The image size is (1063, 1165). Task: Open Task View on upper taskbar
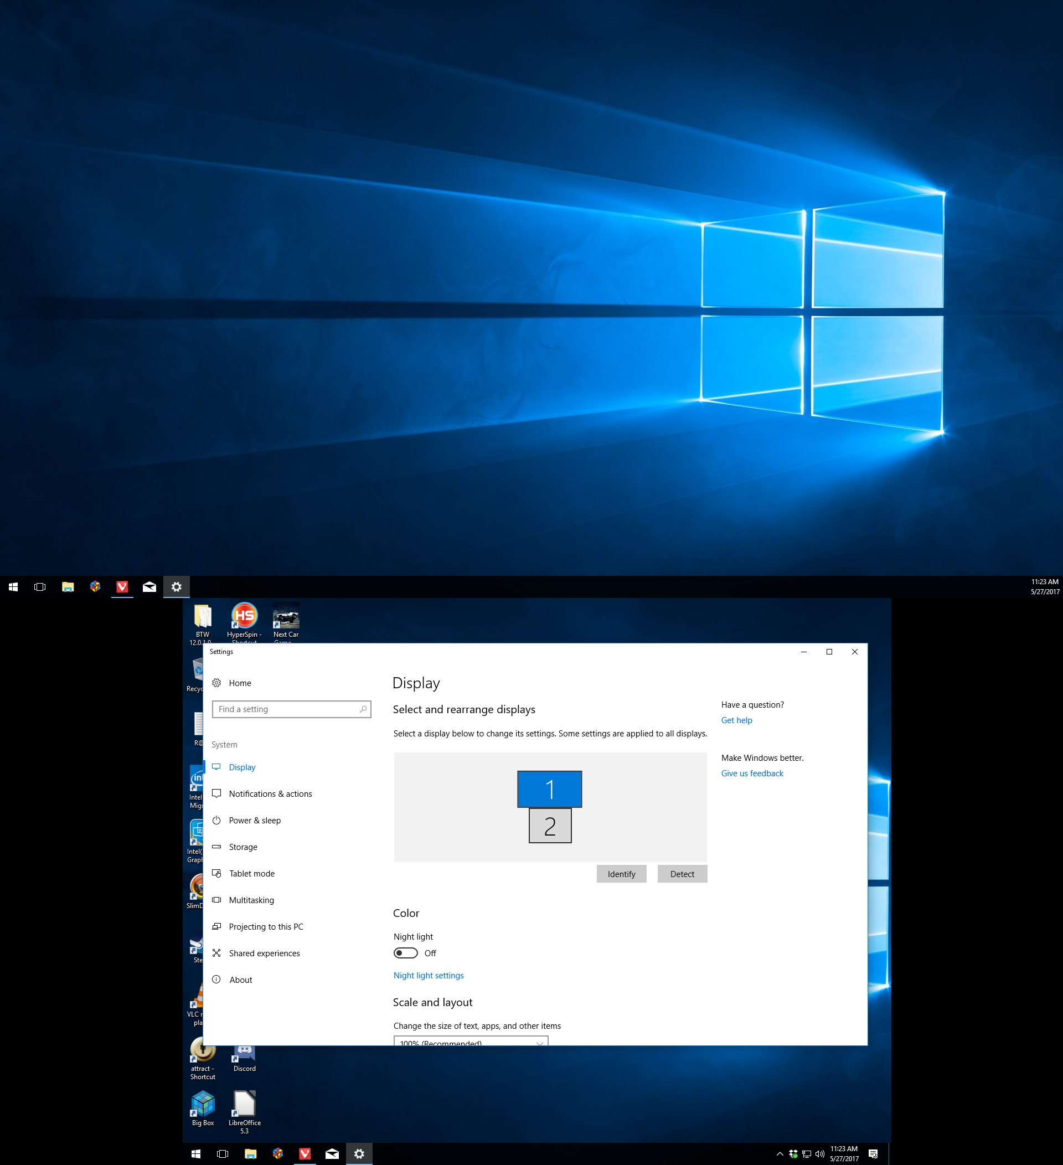(x=40, y=587)
